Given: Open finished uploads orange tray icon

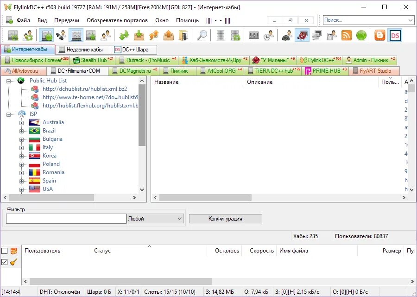Looking at the screenshot, I should 169,35.
